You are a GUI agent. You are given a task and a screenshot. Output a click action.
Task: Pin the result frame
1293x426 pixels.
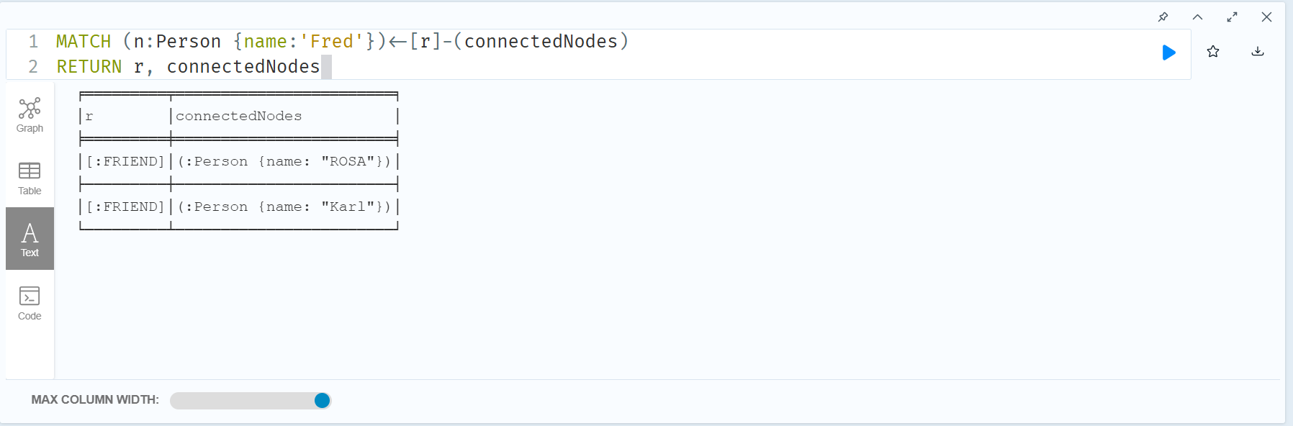[x=1163, y=17]
